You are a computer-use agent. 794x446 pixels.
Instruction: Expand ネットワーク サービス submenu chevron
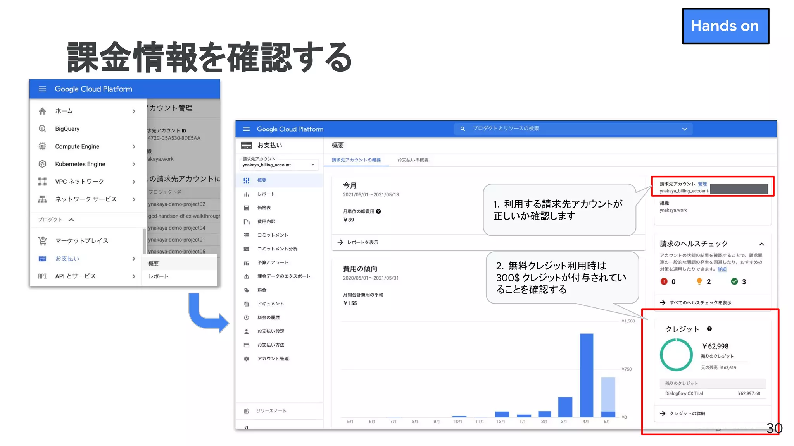tap(134, 199)
